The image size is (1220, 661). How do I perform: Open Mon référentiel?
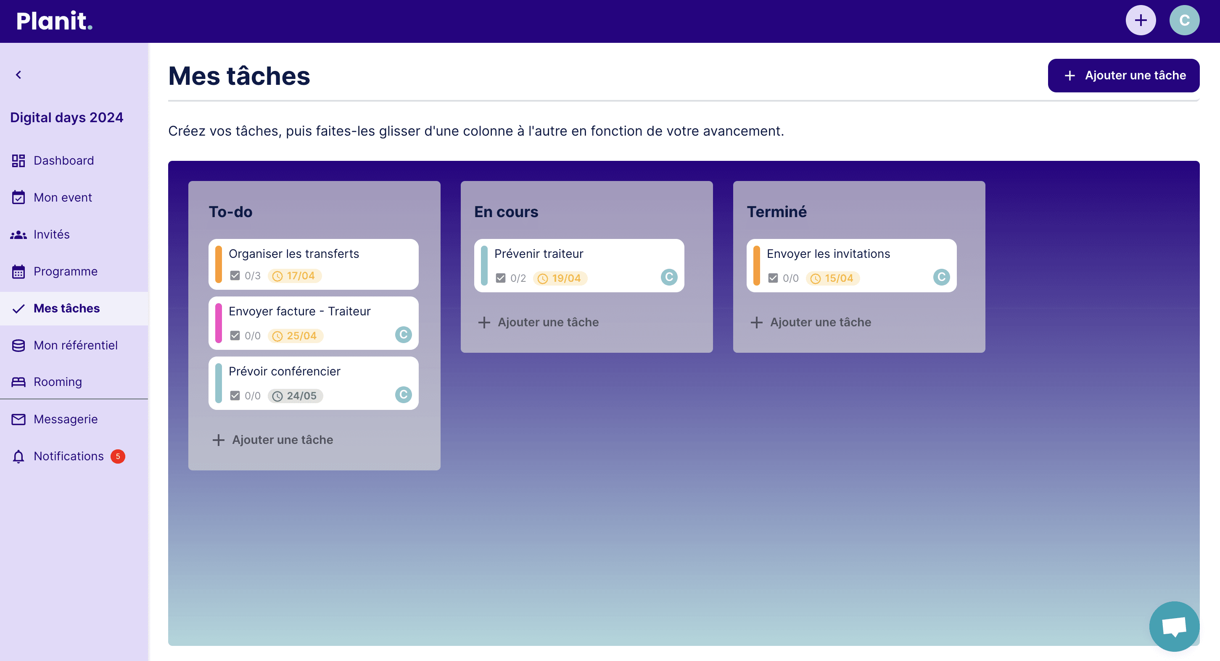point(74,345)
